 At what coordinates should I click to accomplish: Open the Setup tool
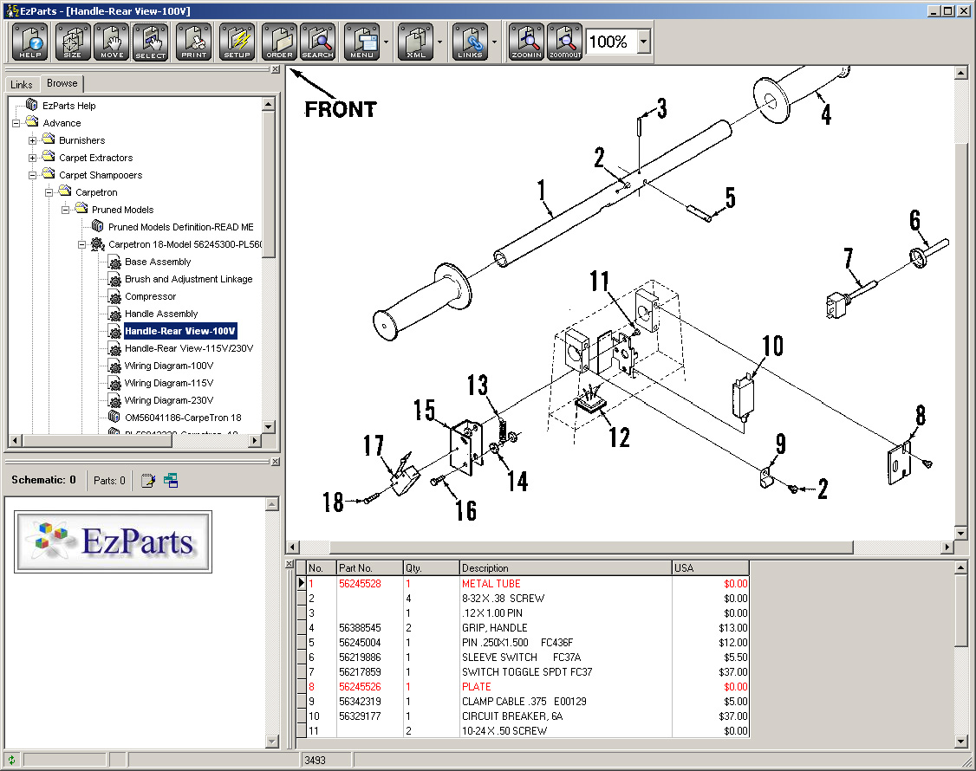(237, 42)
